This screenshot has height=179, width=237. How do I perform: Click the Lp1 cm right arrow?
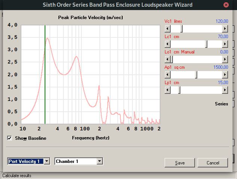[225, 90]
